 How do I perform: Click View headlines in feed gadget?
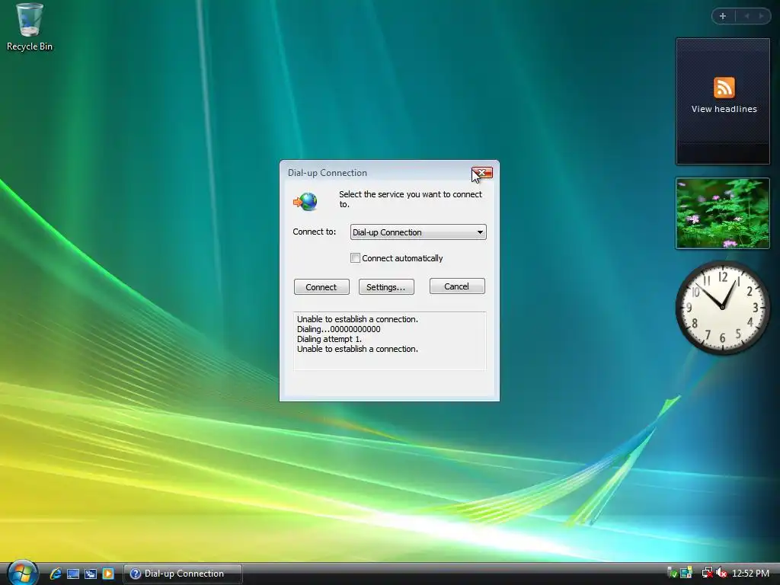point(724,109)
